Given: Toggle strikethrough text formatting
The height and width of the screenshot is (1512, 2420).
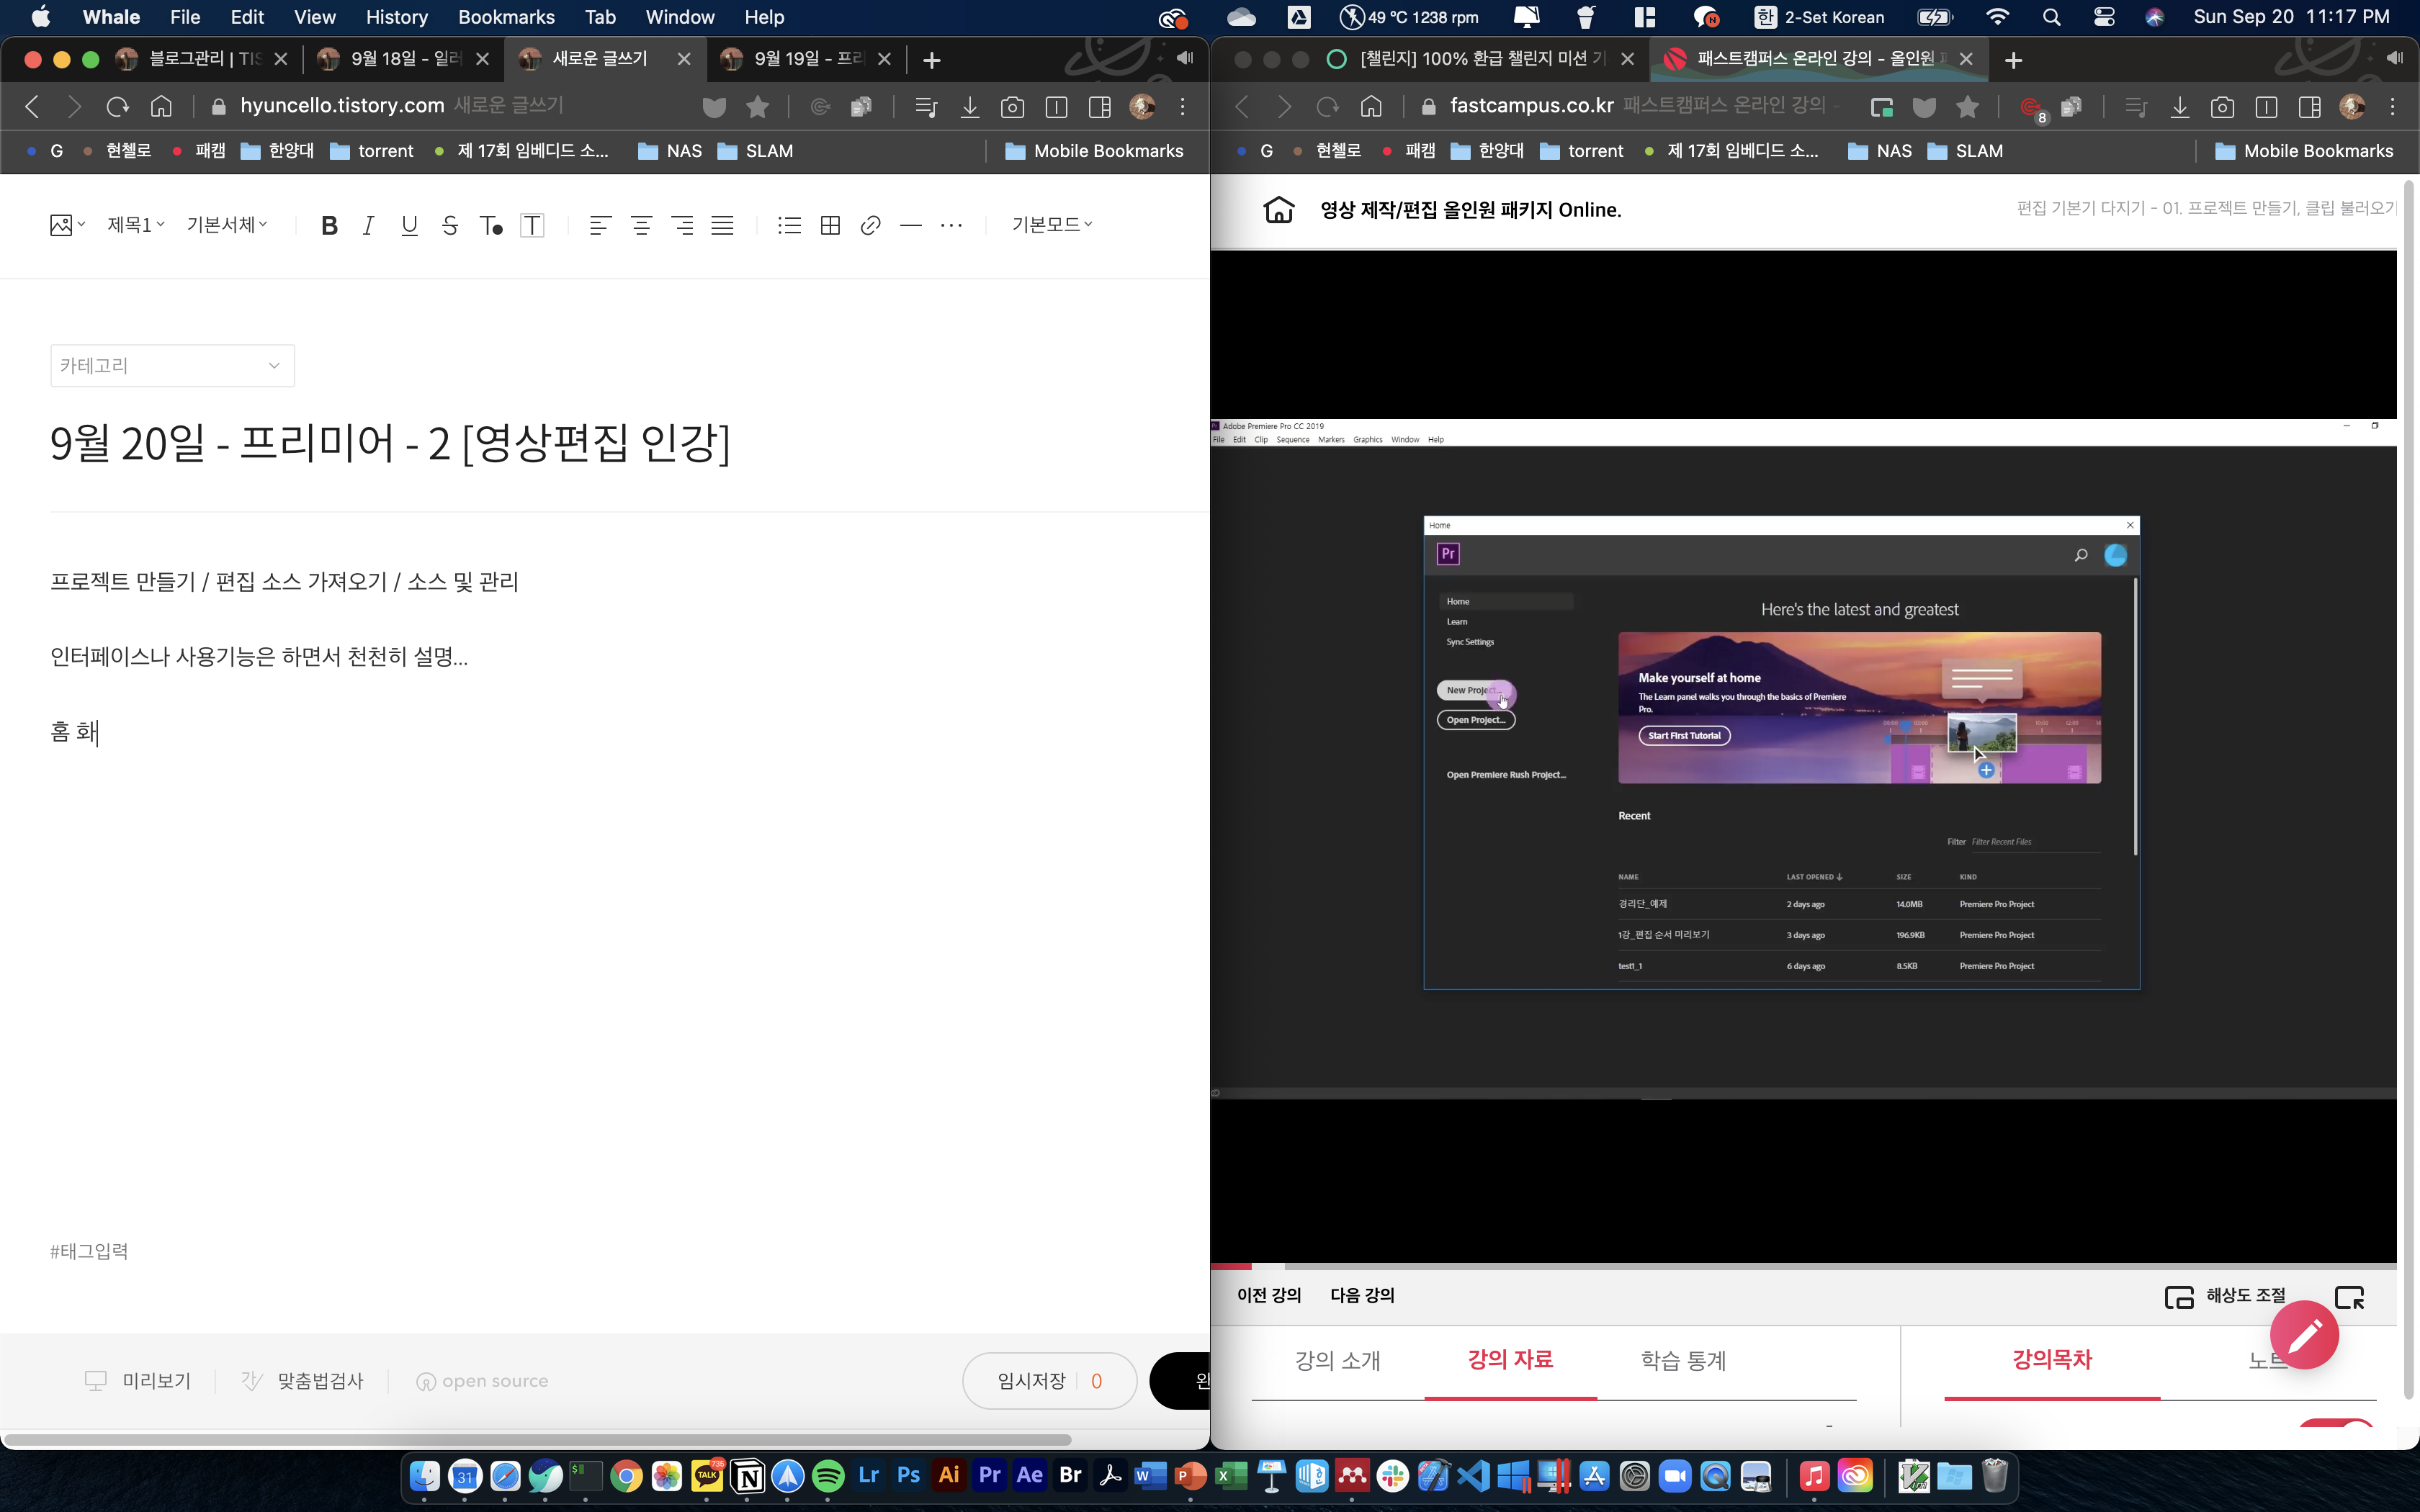Looking at the screenshot, I should [450, 225].
